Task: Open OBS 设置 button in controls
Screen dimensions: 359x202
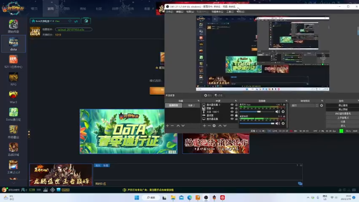Action: coord(343,122)
